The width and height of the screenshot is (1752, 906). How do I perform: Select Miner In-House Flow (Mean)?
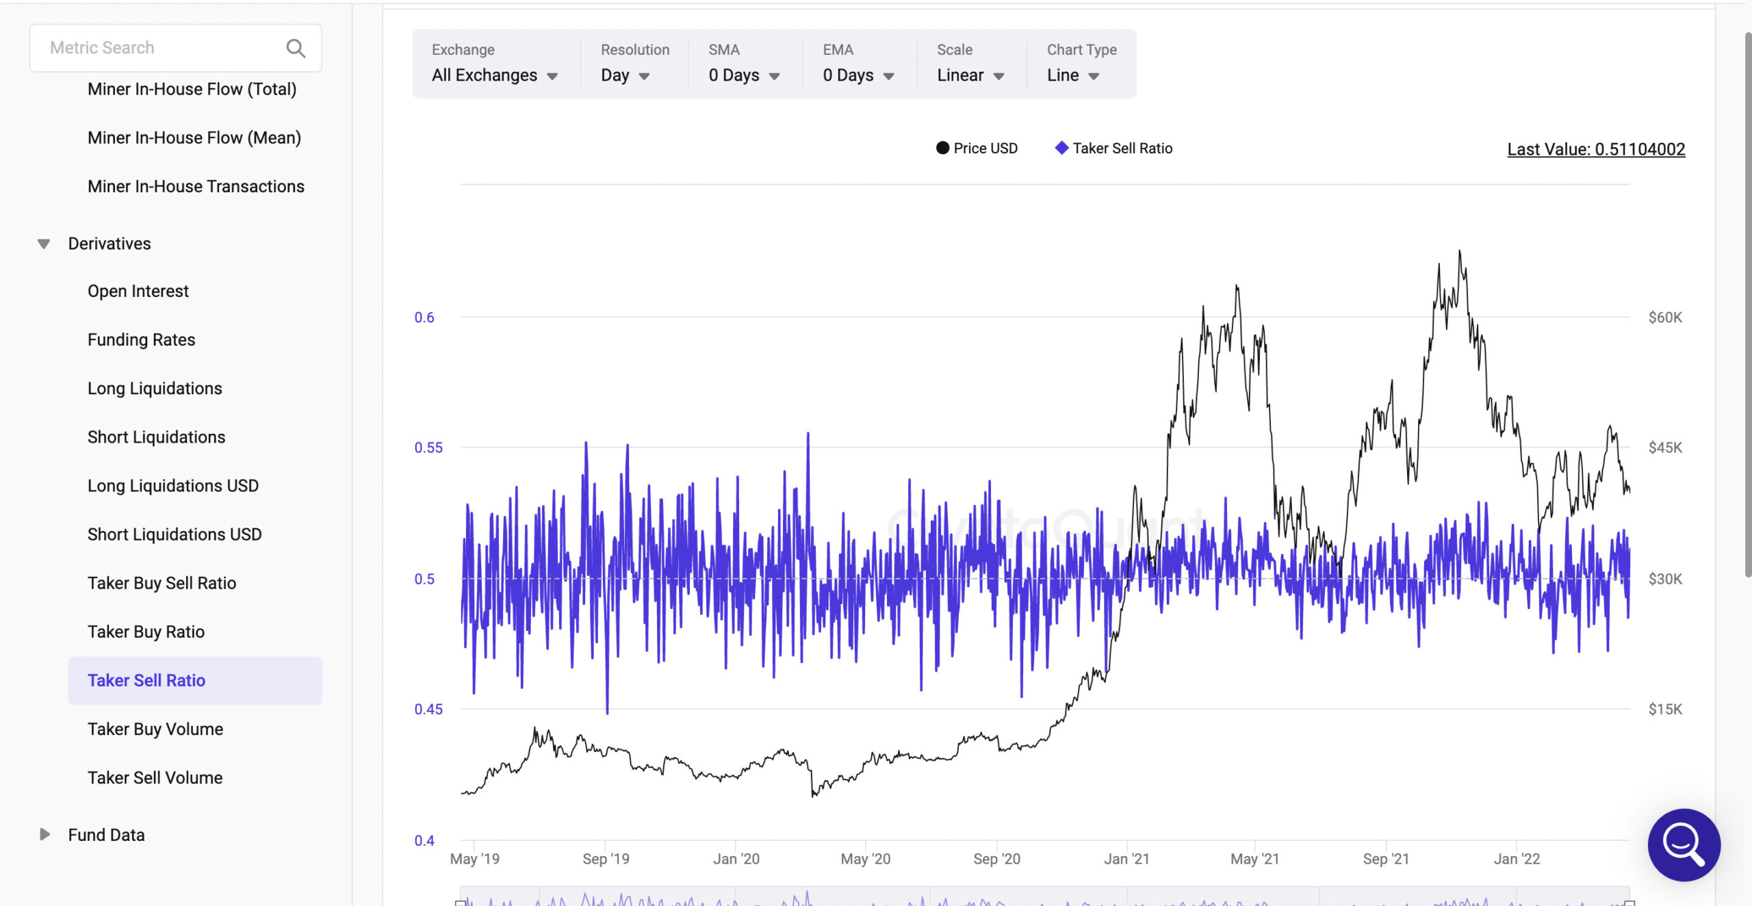(194, 138)
